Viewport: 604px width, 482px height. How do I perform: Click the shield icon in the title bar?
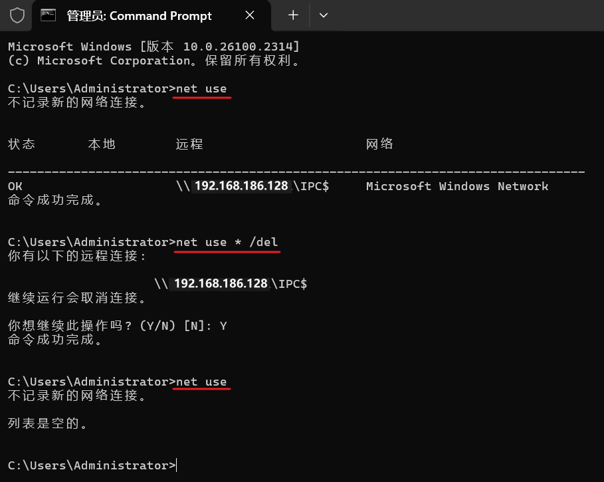17,15
